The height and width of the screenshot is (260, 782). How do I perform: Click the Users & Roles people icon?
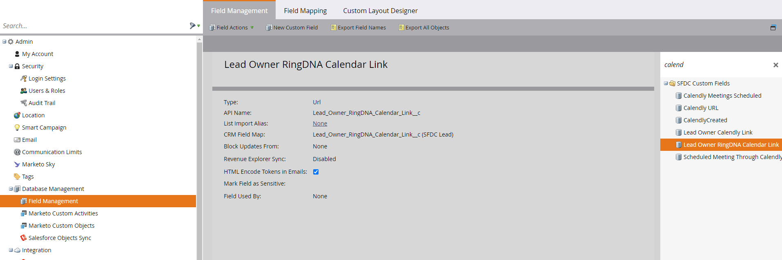(x=24, y=91)
